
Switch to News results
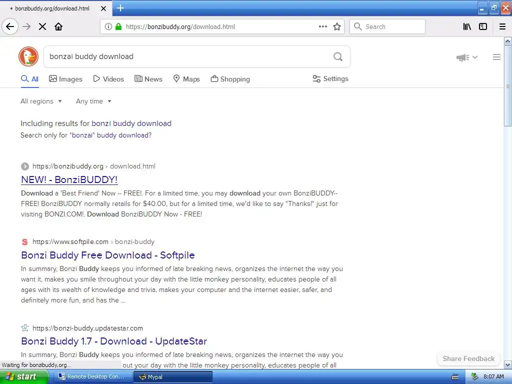pos(148,79)
